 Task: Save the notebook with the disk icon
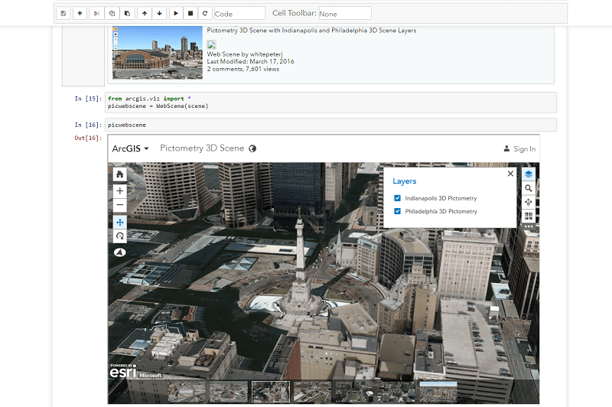tap(63, 13)
